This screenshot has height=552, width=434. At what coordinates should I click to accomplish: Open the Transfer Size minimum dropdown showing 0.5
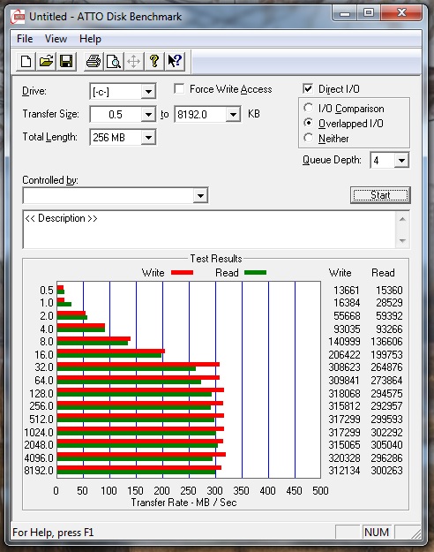[x=148, y=115]
